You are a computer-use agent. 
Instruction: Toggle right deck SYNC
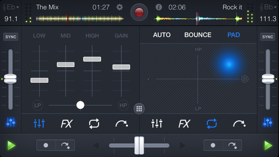268,37
